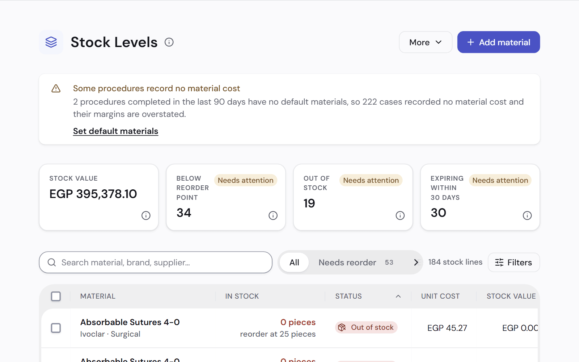Click Needs attention badge on Below Reorder card

(246, 180)
